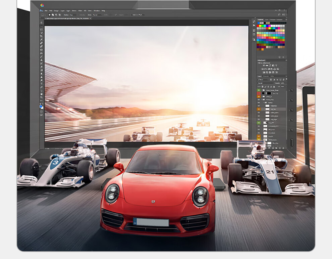Open the History panel icon
Viewport: 332px width, 259px height.
pos(254,21)
